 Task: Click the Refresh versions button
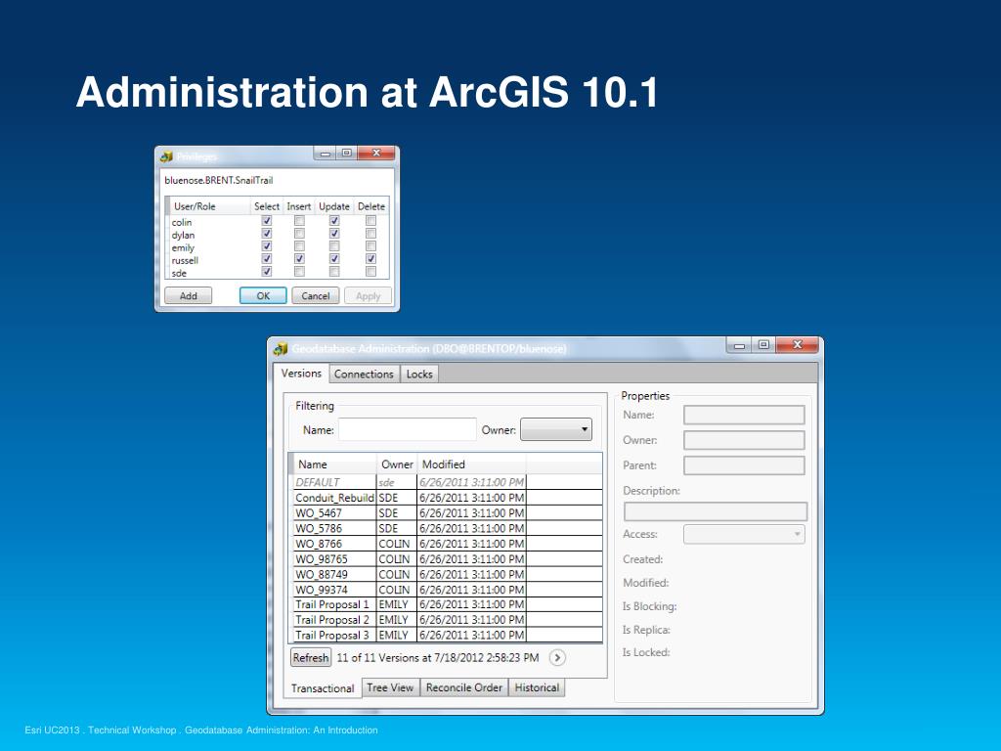311,658
